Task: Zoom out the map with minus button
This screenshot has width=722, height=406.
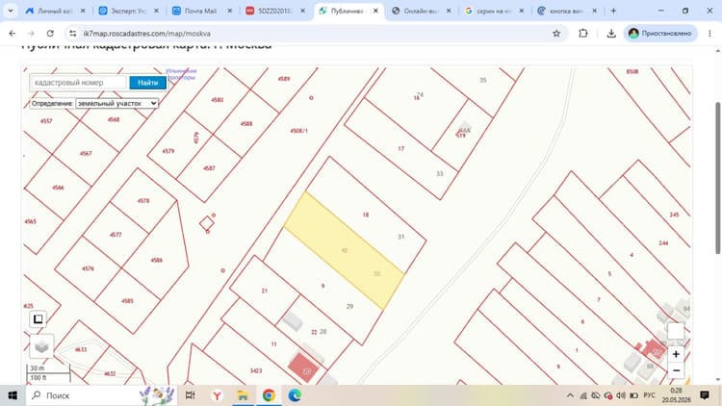Action: 676,370
